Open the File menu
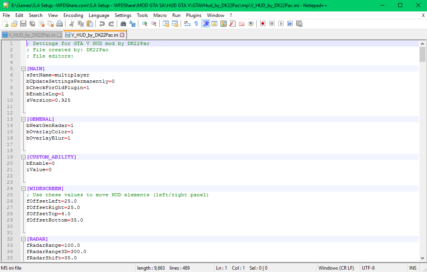 [x=6, y=15]
